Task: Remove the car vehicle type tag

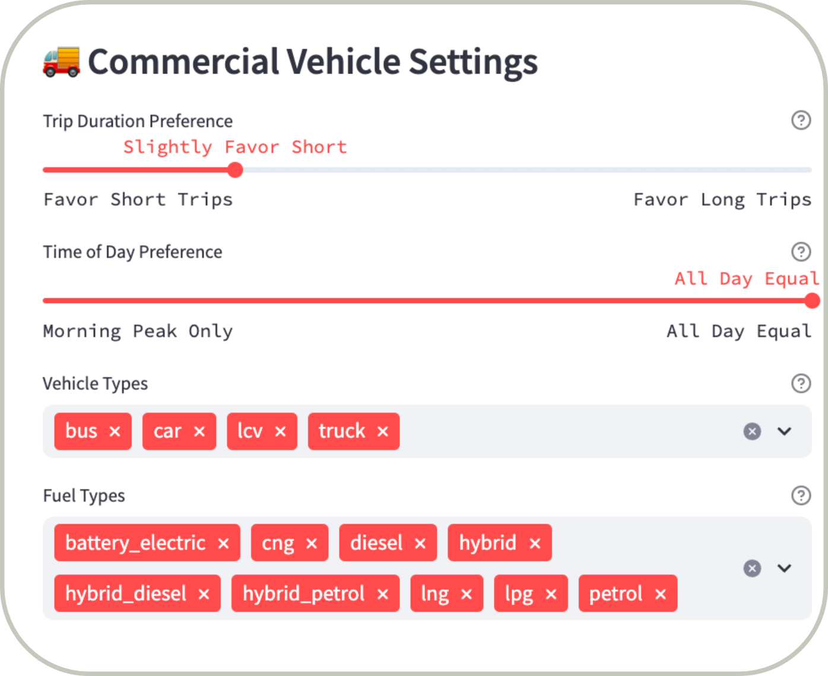Action: (199, 431)
